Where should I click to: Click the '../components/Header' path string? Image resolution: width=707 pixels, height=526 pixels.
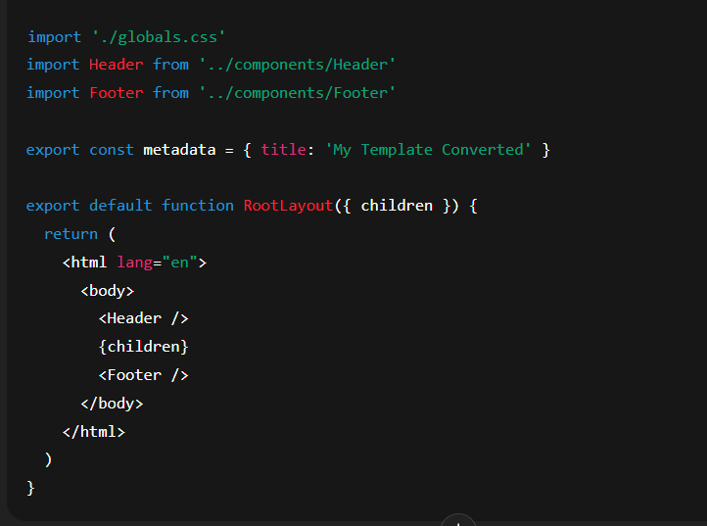tap(297, 65)
